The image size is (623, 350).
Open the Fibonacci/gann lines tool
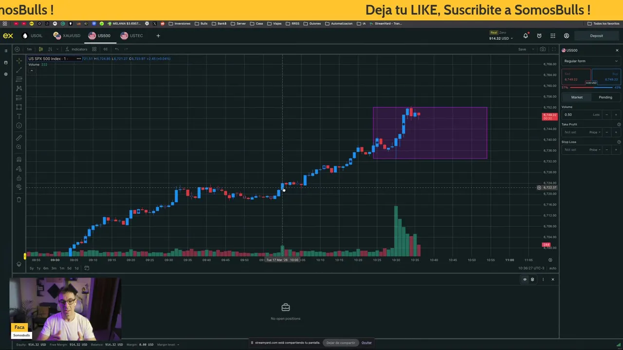tap(19, 79)
